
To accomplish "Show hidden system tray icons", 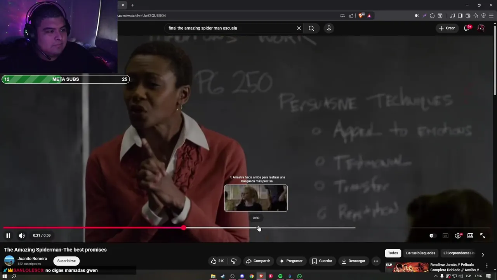I will click(x=436, y=276).
